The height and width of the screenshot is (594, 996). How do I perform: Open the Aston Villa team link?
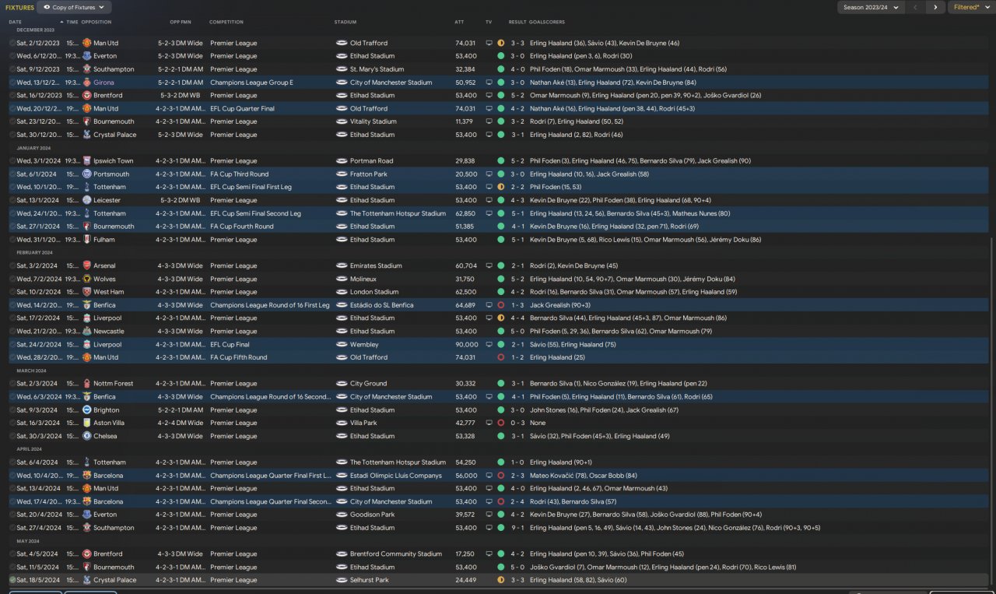tap(110, 423)
